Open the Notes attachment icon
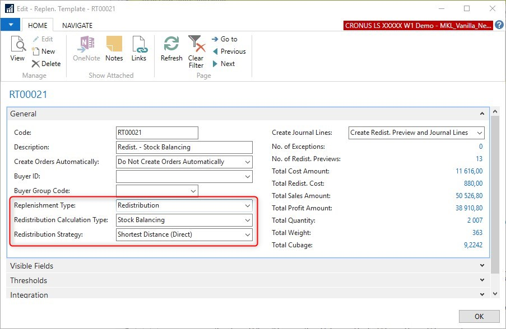 [x=114, y=49]
